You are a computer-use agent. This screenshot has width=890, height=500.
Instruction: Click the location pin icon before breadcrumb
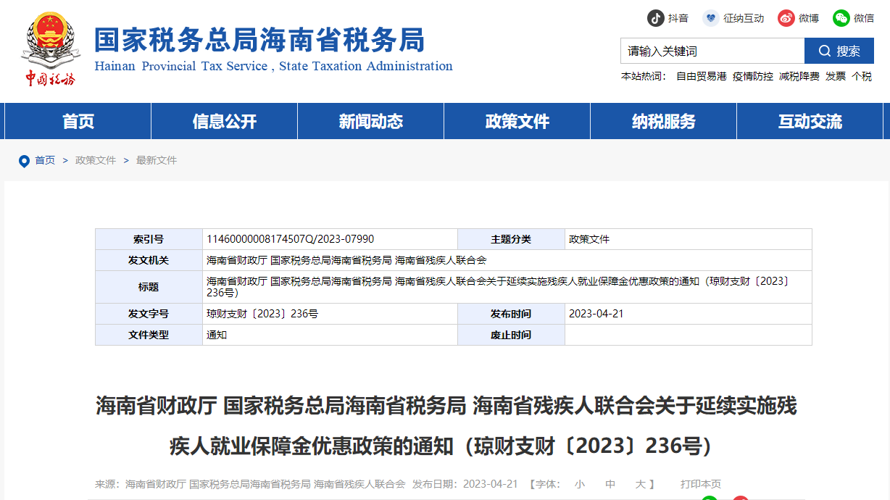(24, 161)
